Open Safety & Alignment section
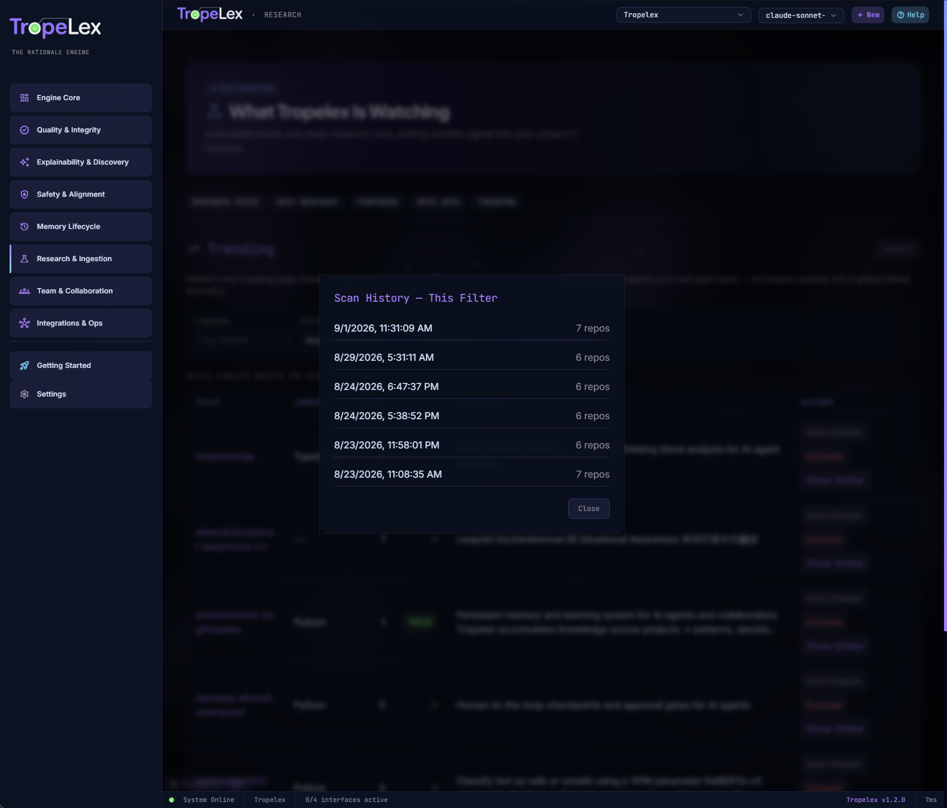The height and width of the screenshot is (808, 947). 81,194
